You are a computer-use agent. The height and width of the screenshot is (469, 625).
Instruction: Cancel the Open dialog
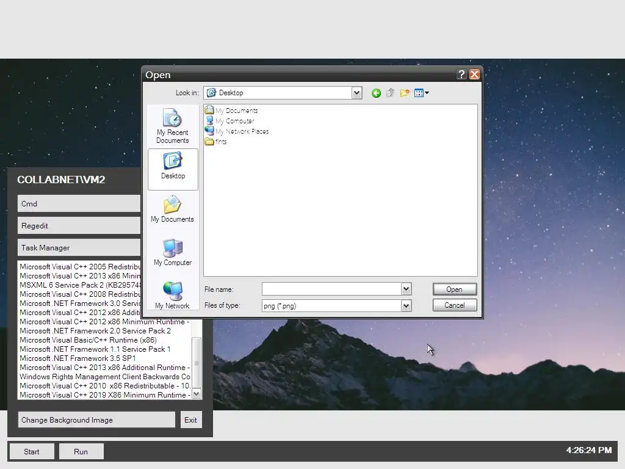click(454, 305)
